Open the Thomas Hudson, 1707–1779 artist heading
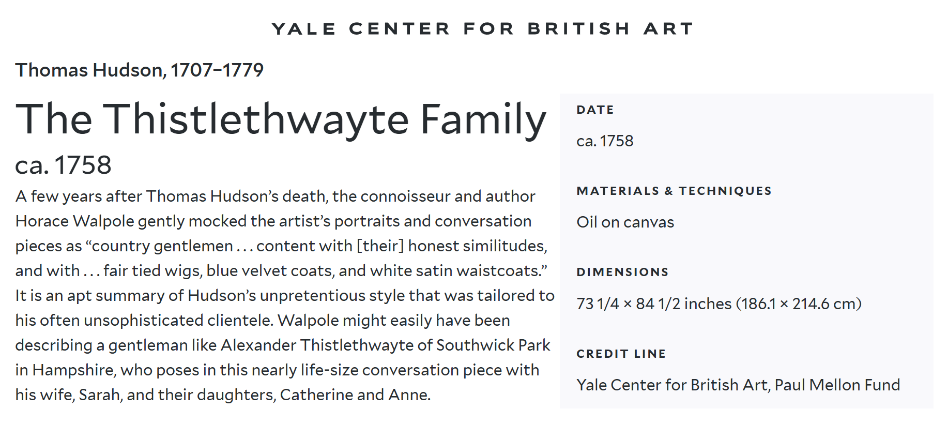This screenshot has height=439, width=948. click(140, 70)
